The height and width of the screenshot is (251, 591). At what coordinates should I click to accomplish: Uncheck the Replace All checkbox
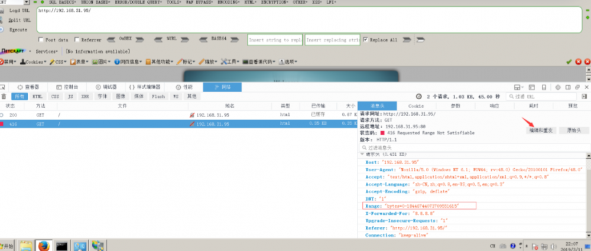(366, 40)
